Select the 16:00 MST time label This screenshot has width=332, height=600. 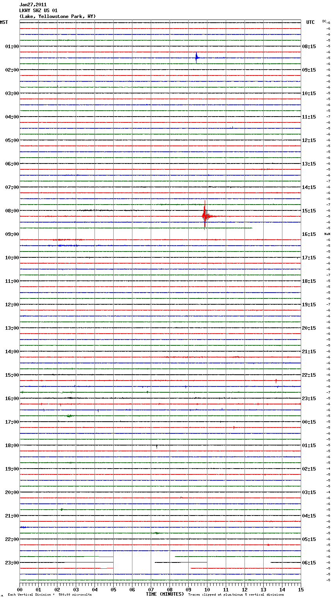pos(12,399)
